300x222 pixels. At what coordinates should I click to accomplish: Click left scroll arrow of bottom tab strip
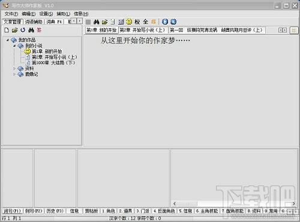290,211
